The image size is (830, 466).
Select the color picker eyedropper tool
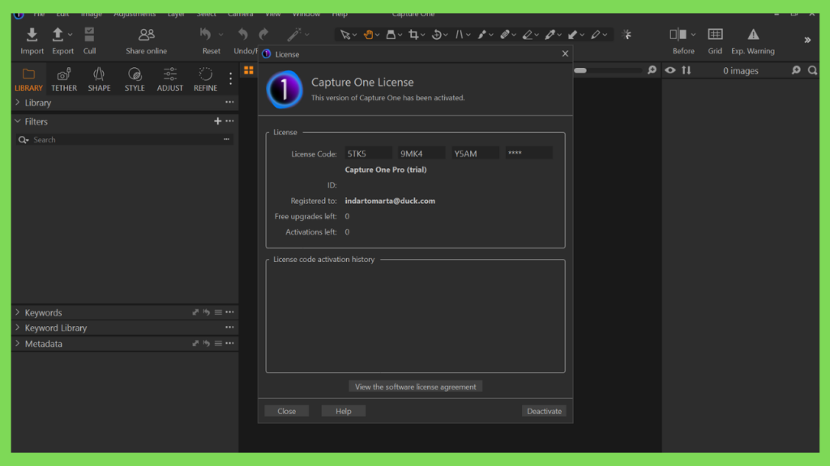pyautogui.click(x=550, y=35)
